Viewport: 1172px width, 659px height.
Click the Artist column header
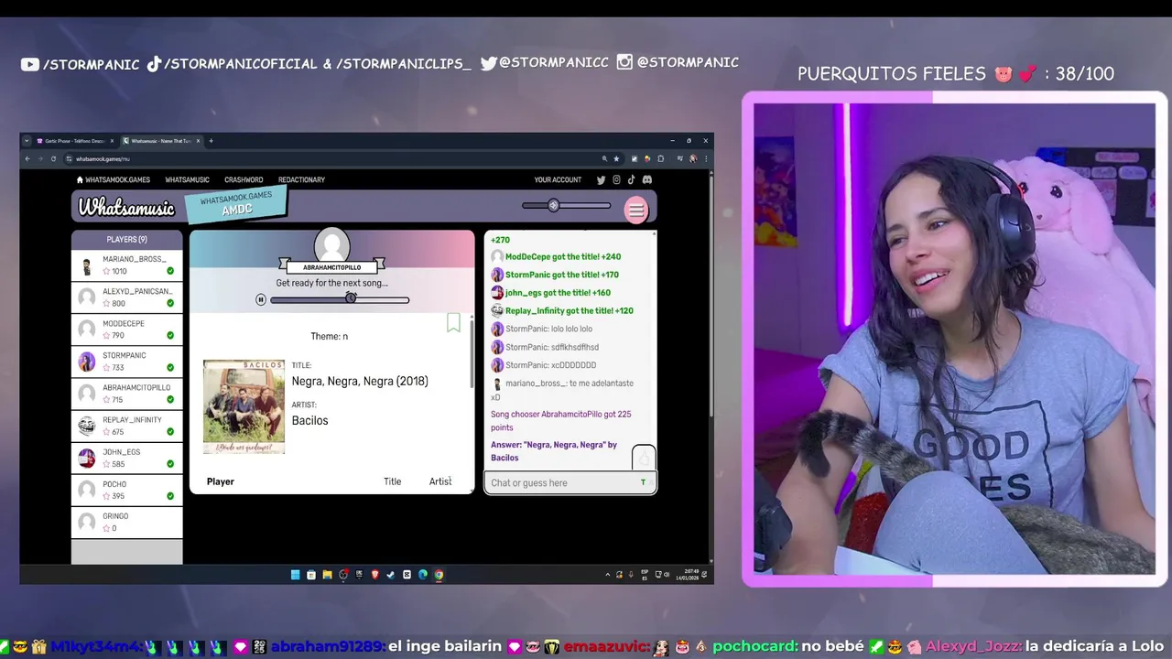point(440,481)
